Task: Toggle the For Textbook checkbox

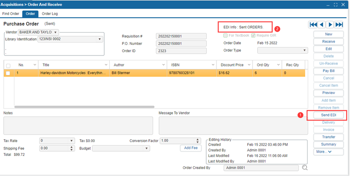Action: tap(225, 35)
